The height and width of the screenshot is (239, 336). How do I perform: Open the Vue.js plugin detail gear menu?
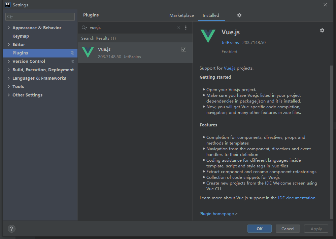[322, 30]
